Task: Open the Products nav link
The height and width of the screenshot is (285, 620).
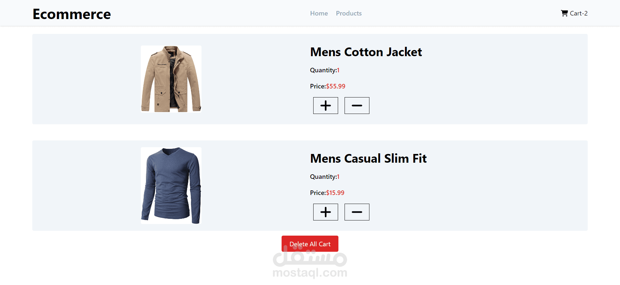Action: (x=348, y=13)
